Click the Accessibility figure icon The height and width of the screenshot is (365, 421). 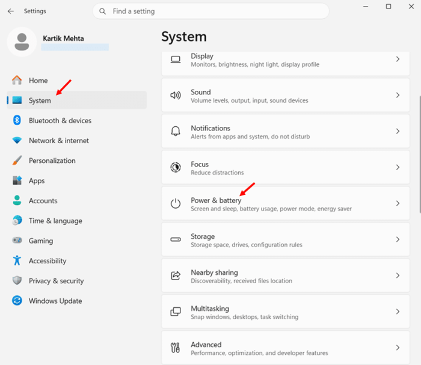17,260
